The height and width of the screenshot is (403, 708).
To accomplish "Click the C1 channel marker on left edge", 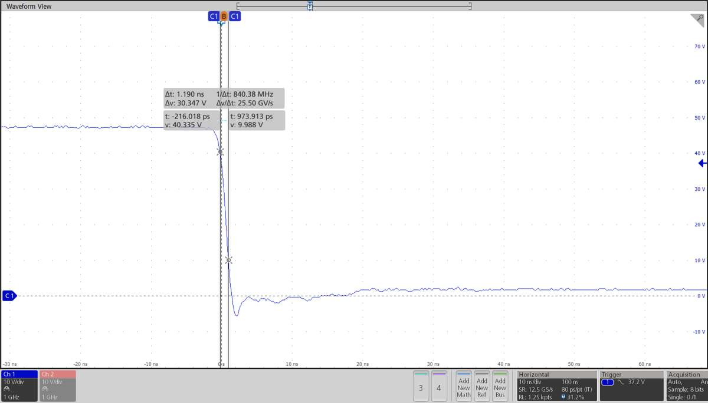I will [x=9, y=295].
